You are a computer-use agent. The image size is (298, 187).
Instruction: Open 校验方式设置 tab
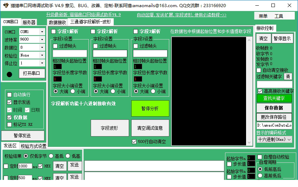(x=33, y=146)
